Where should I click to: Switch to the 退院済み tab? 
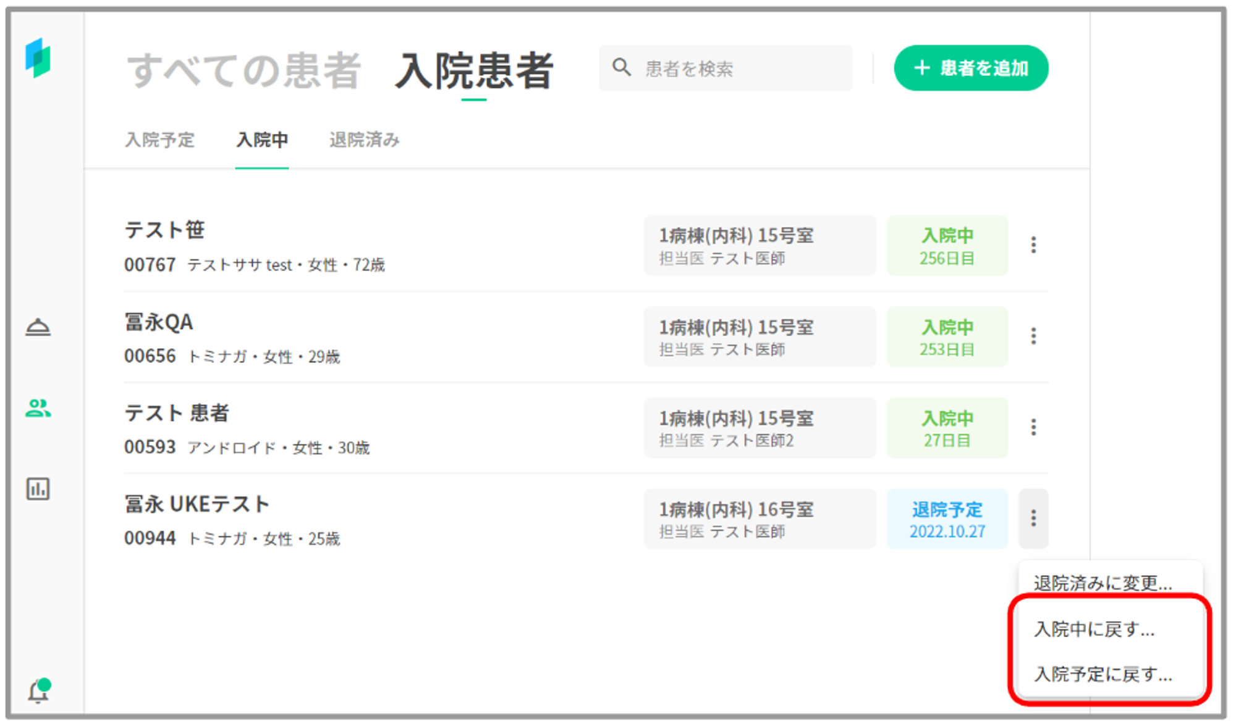click(364, 140)
